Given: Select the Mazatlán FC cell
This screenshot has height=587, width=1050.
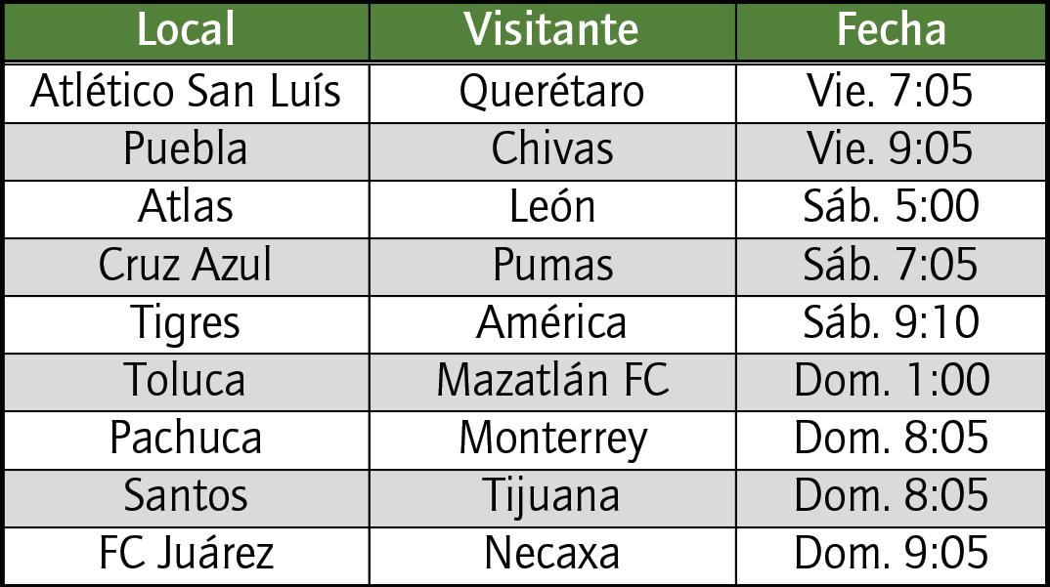Looking at the screenshot, I should [x=552, y=382].
